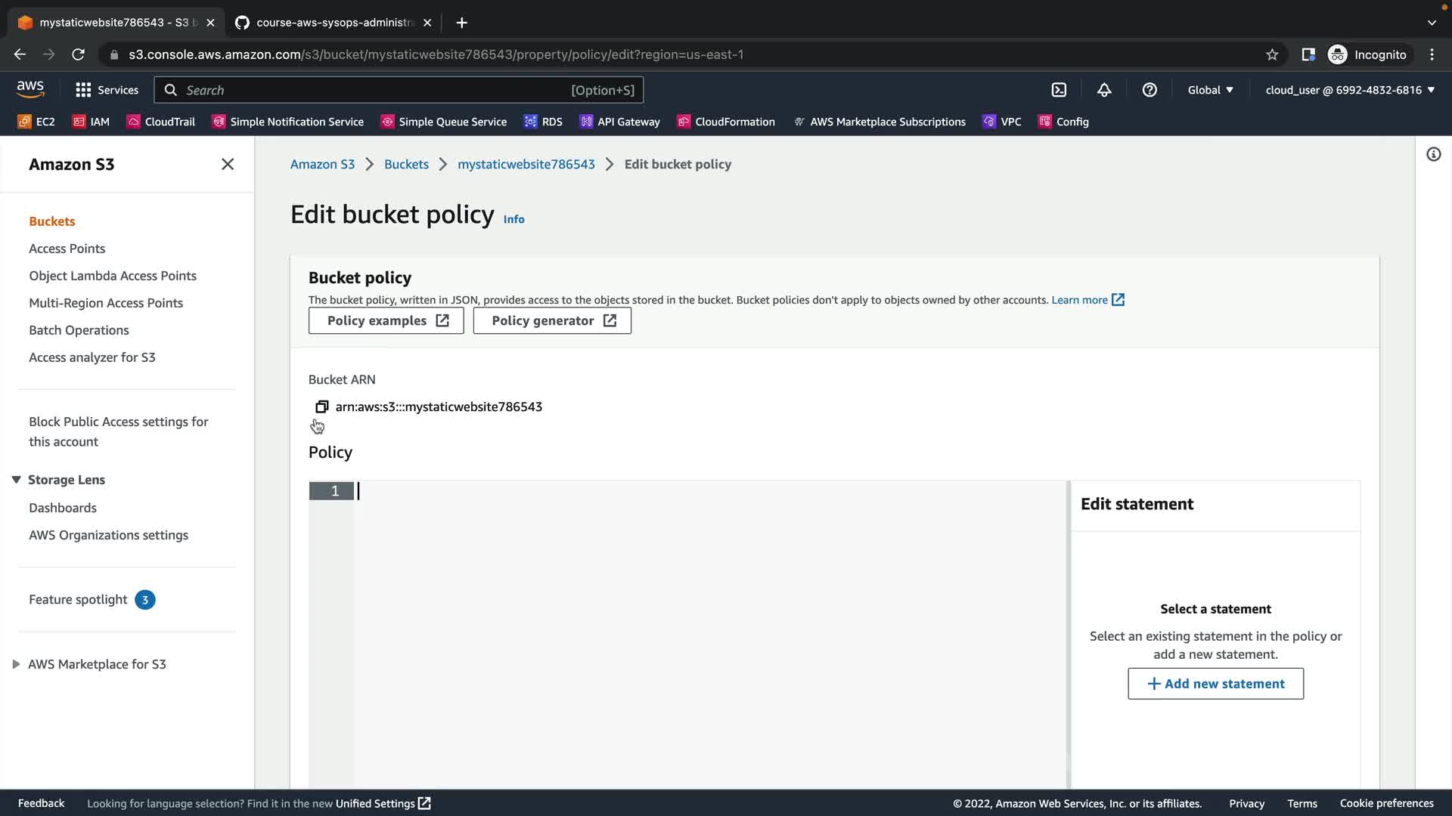Close the Amazon S3 side navigation
Screen dimensions: 1452x816
coord(227,164)
